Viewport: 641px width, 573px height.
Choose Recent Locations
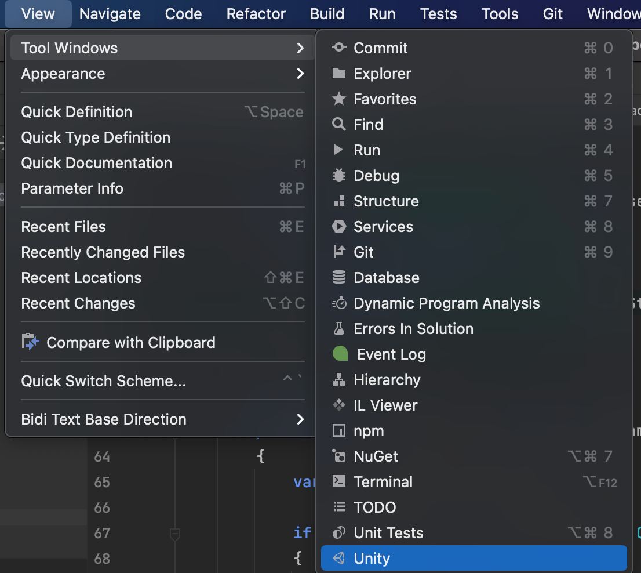[x=163, y=278]
